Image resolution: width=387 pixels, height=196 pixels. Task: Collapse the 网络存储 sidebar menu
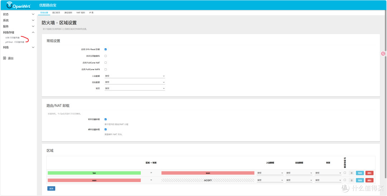pos(19,32)
